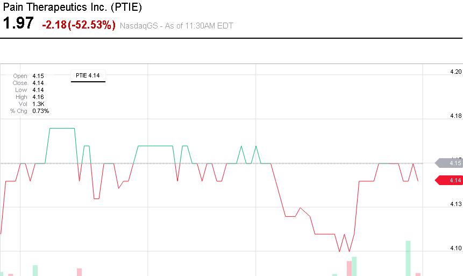Image resolution: width=463 pixels, height=276 pixels.
Task: Click the Open value 4.15
Action: (38, 76)
